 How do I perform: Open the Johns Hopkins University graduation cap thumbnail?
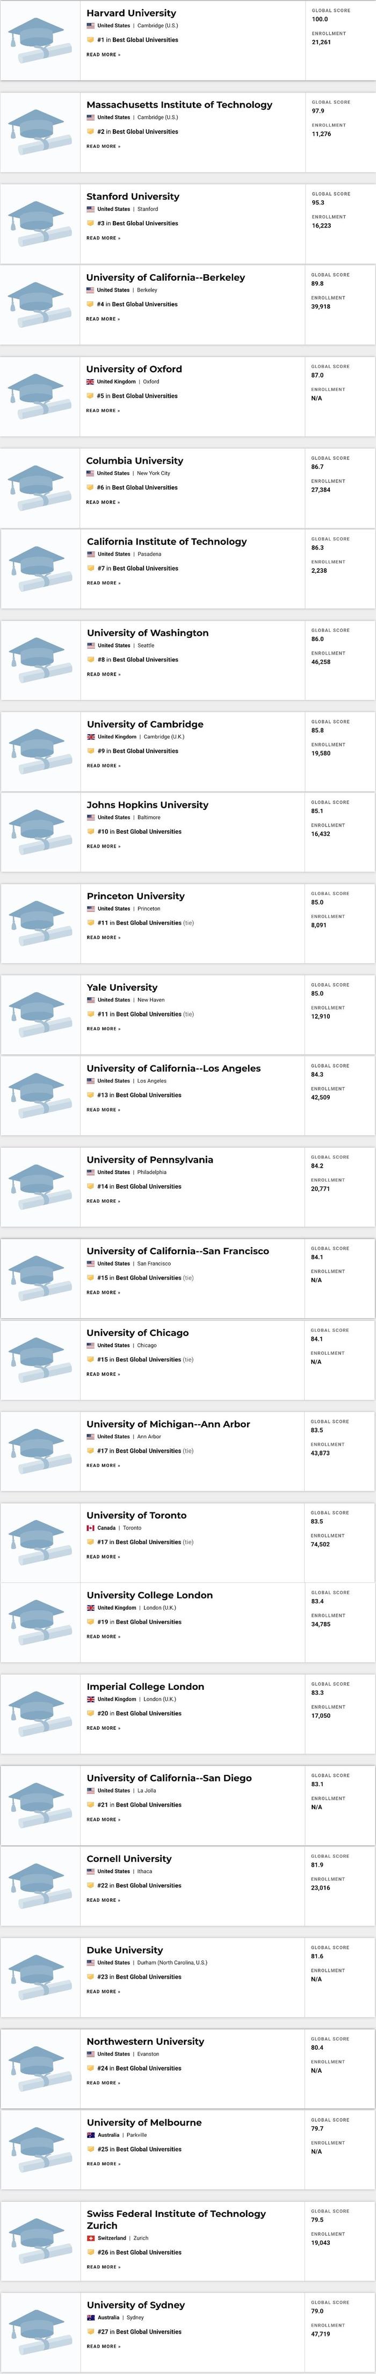(40, 832)
